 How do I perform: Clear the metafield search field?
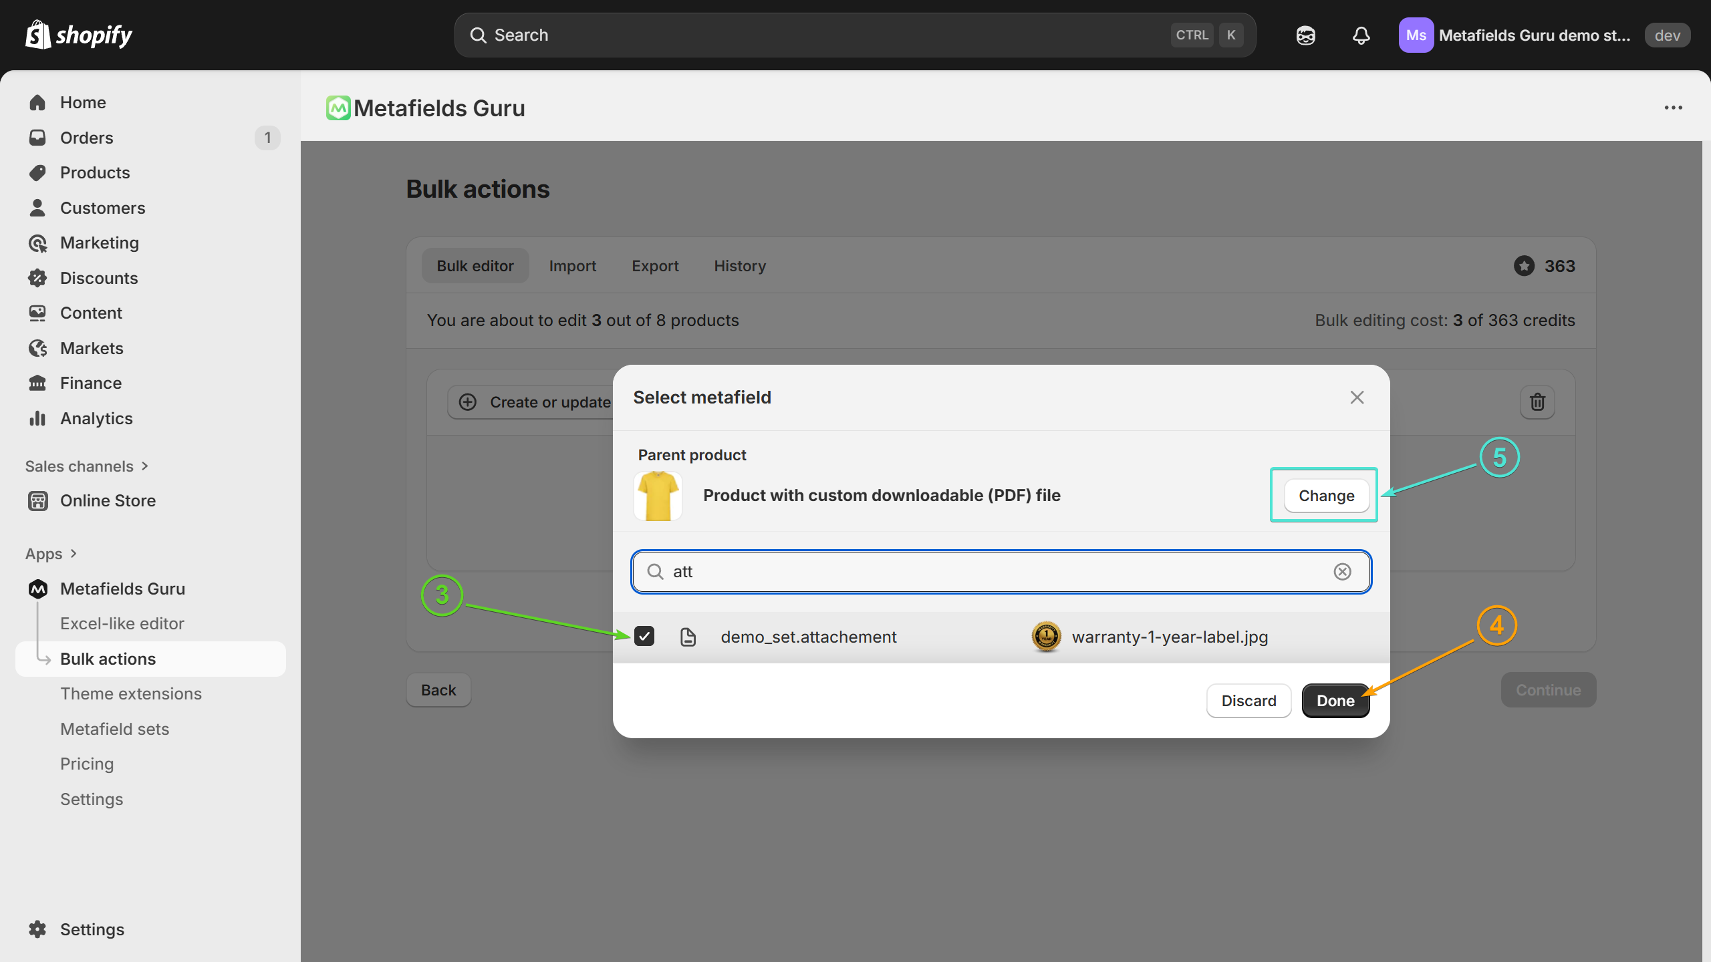[1342, 572]
